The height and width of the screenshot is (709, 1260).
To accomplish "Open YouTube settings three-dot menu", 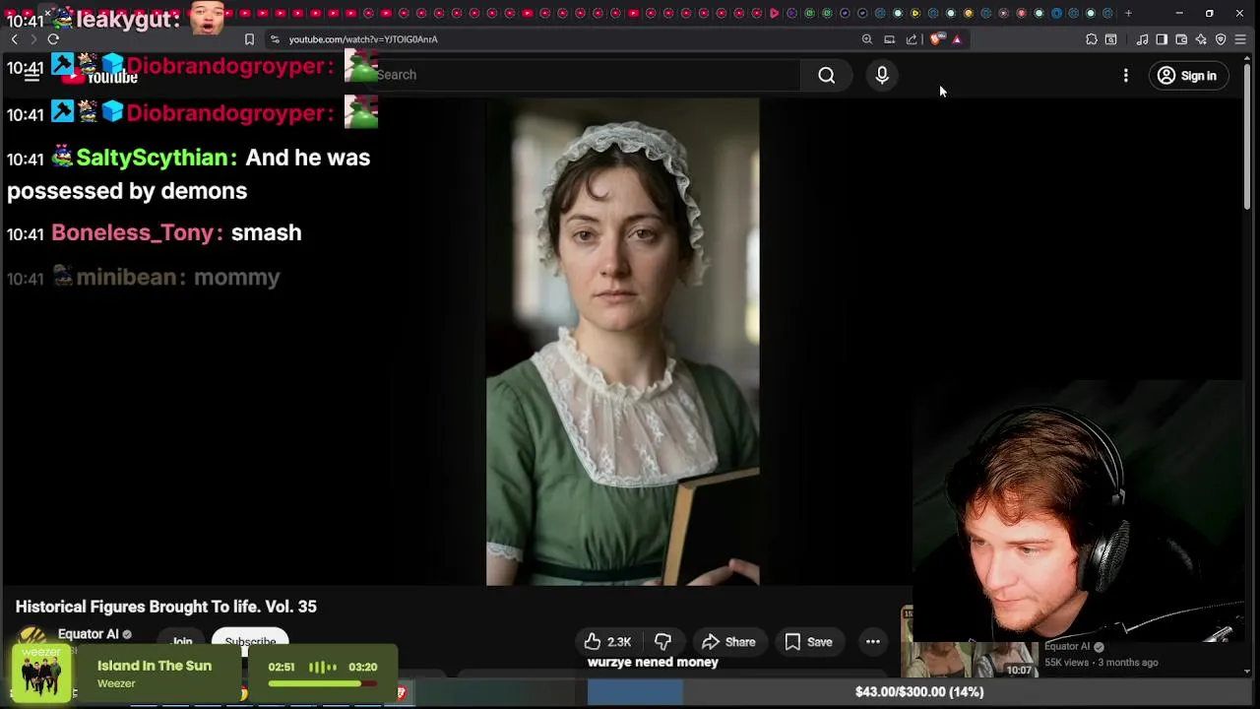I will click(1125, 76).
